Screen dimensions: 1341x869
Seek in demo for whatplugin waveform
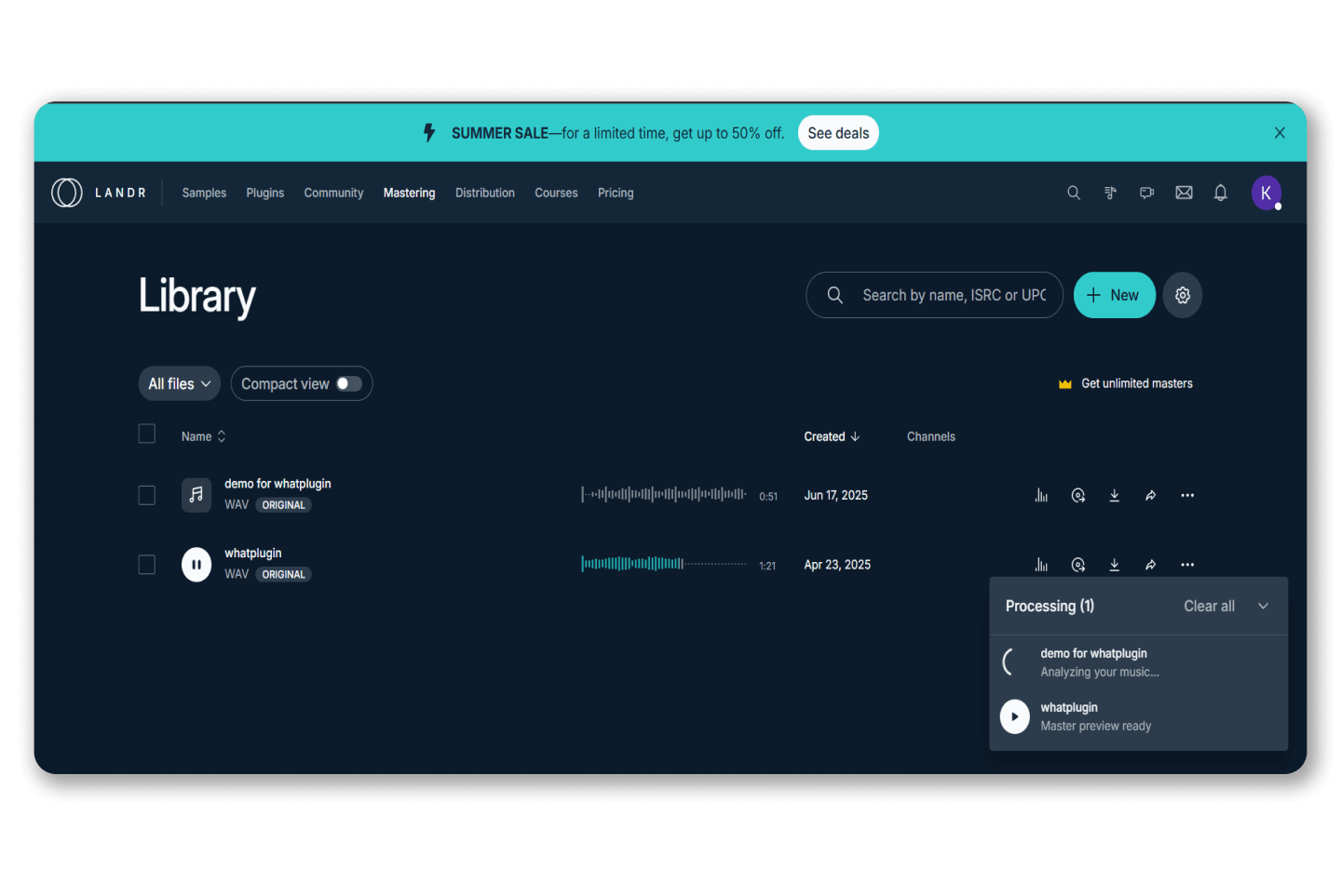664,494
